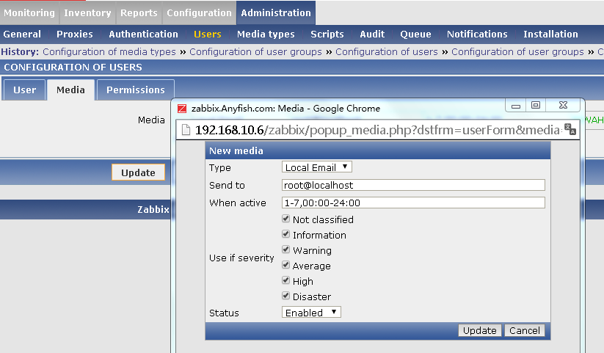Viewport: 604px width, 353px height.
Task: Uncheck the Not classified severity
Action: (285, 219)
